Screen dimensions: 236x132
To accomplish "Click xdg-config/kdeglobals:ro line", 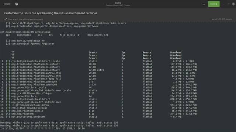I will pos(25,41).
